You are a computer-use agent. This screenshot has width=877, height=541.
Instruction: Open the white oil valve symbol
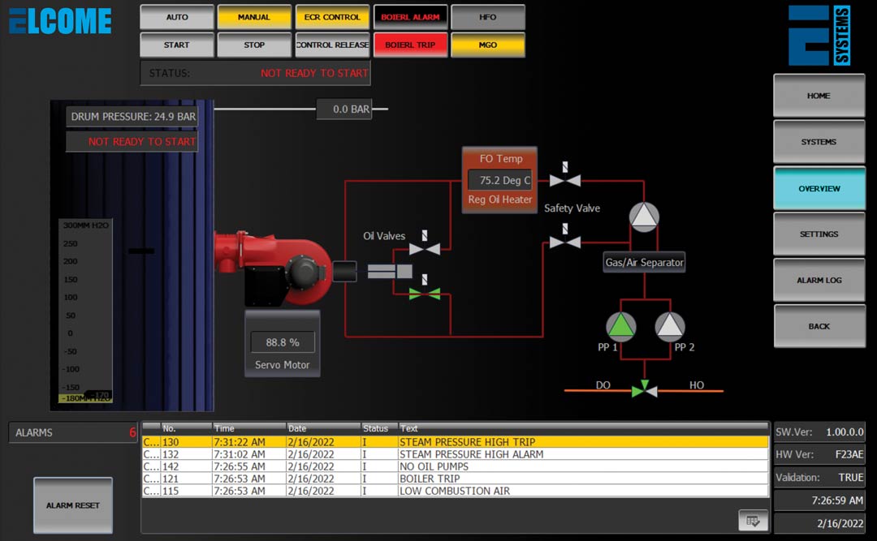pyautogui.click(x=425, y=245)
